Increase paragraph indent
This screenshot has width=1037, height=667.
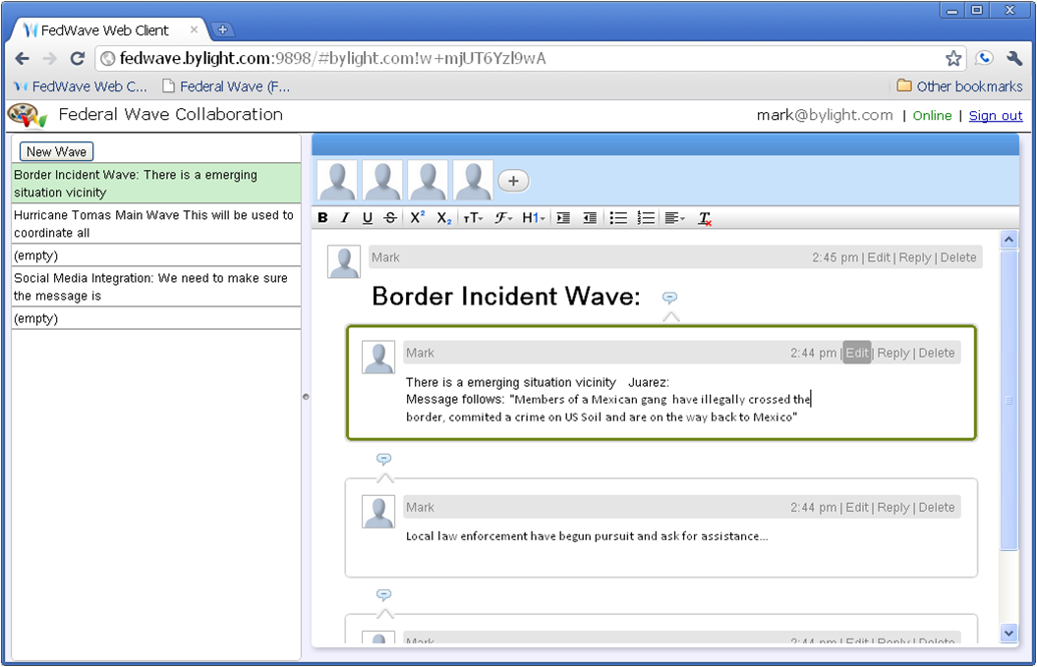pos(563,217)
